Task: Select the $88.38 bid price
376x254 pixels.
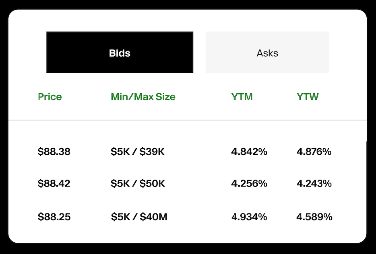Action: [54, 152]
